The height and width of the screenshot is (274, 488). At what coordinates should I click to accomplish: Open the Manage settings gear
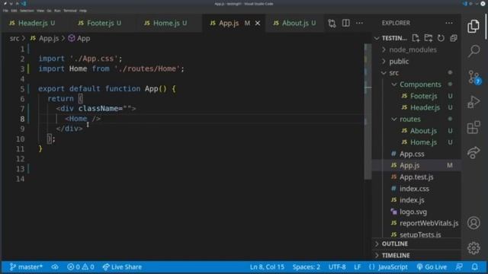pyautogui.click(x=474, y=248)
